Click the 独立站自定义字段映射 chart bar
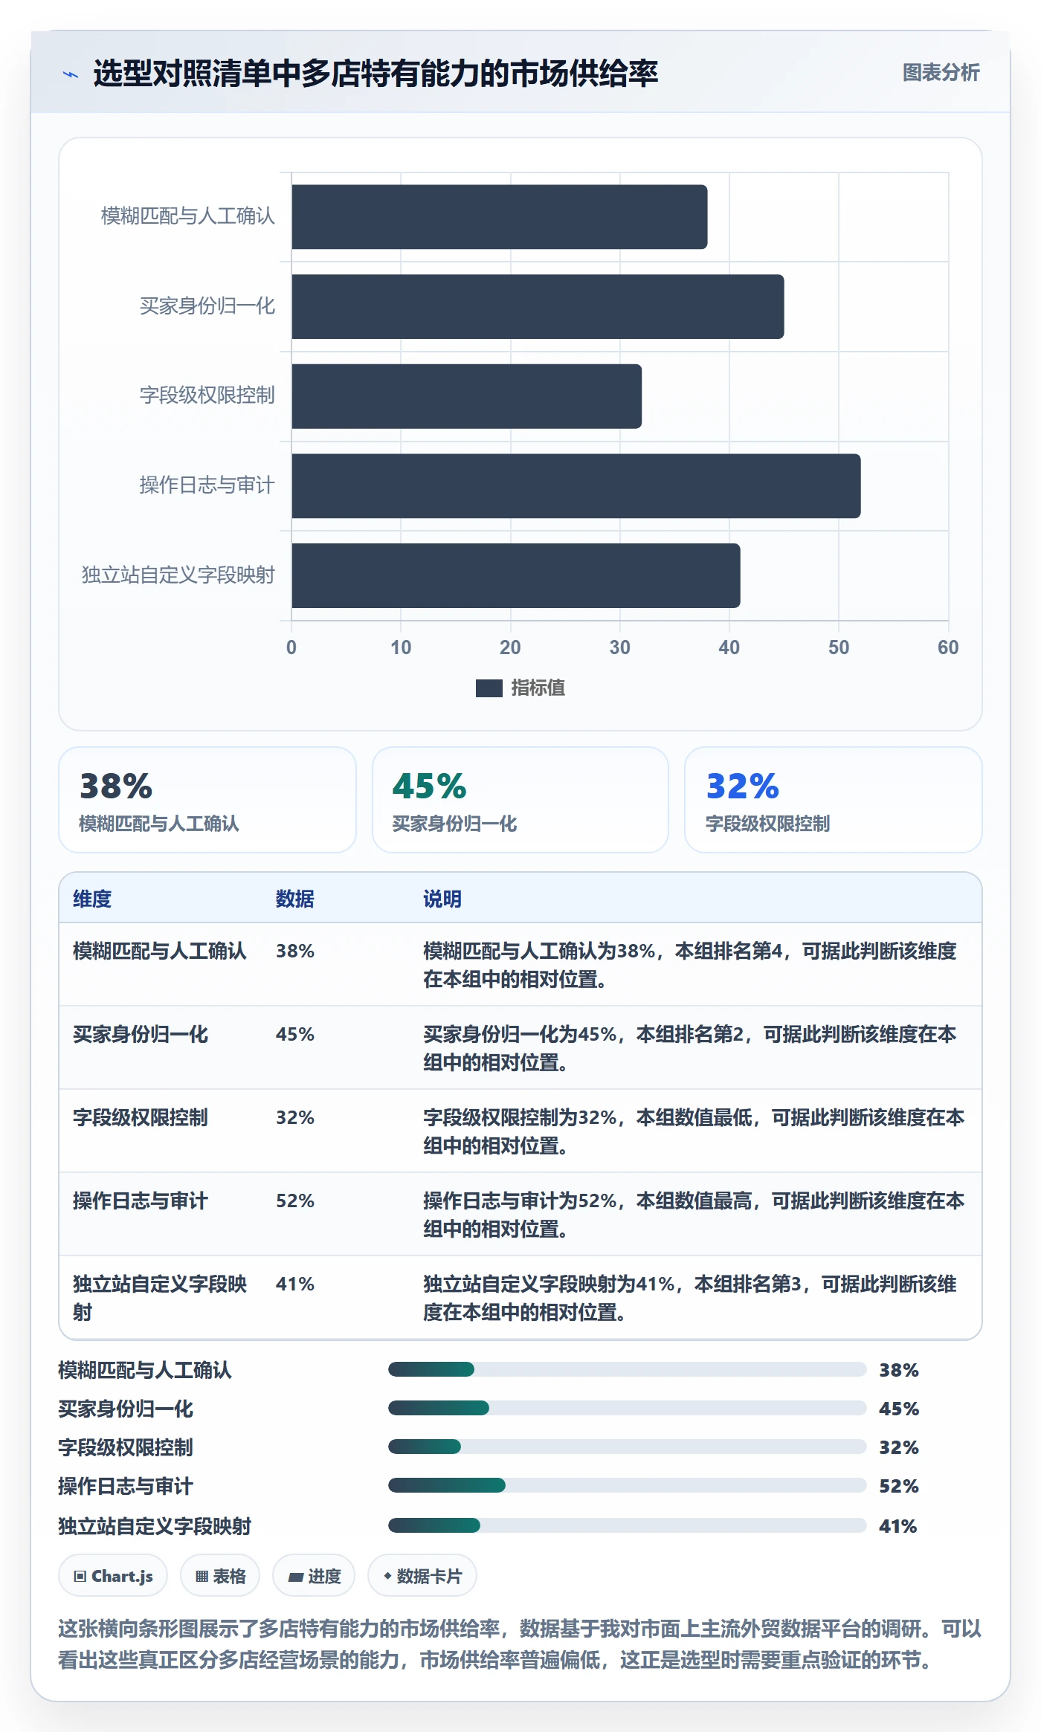Image resolution: width=1041 pixels, height=1732 pixels. 515,575
